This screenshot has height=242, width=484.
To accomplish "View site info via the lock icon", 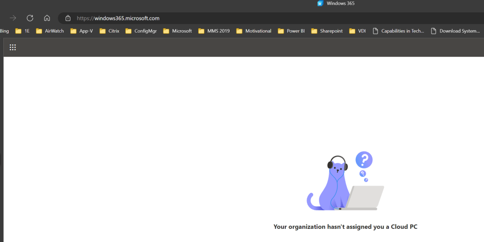I will point(68,18).
